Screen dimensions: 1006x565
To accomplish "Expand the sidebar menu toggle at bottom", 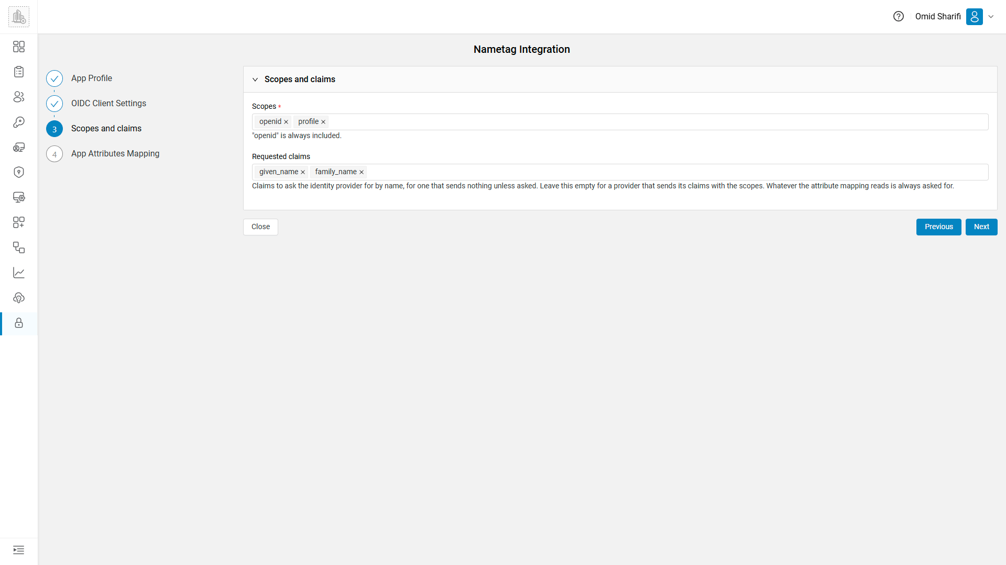I will pos(19,550).
